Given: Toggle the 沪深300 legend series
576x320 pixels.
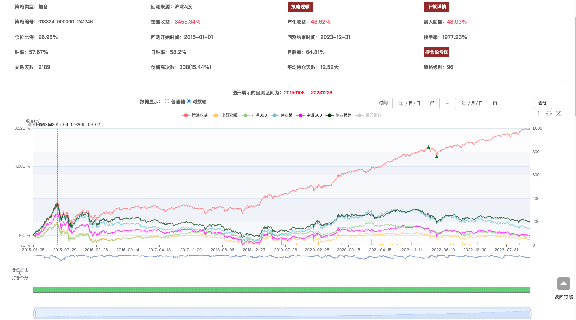Looking at the screenshot, I should point(254,115).
